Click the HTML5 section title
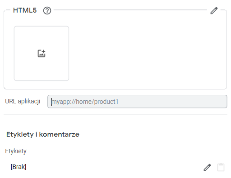 25,10
